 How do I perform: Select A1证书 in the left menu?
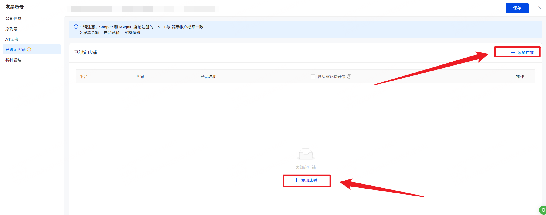tap(12, 39)
